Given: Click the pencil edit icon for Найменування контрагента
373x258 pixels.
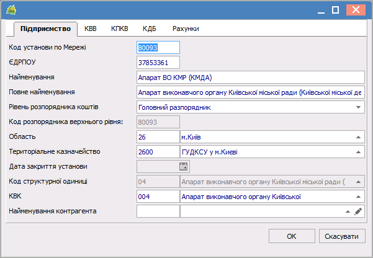Looking at the screenshot, I should pyautogui.click(x=358, y=211).
